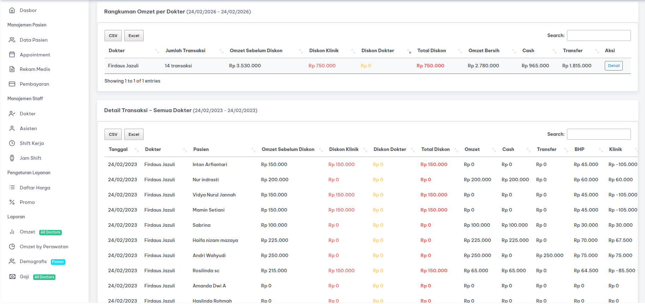Click the Dasbor home icon
The height and width of the screenshot is (304, 645).
pyautogui.click(x=12, y=10)
